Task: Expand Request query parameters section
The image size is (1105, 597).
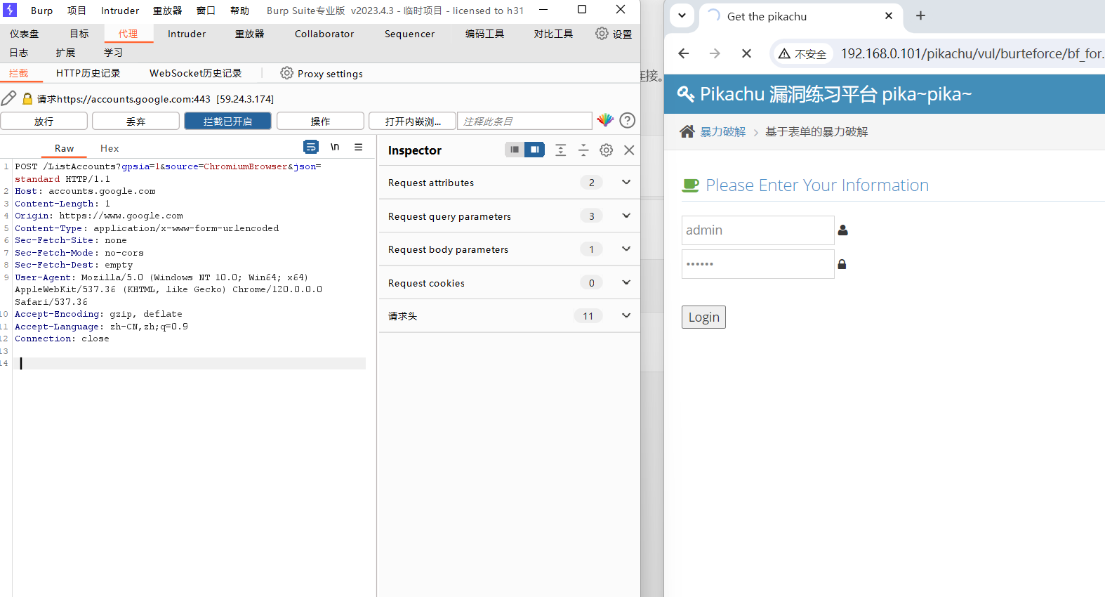Action: click(x=626, y=216)
